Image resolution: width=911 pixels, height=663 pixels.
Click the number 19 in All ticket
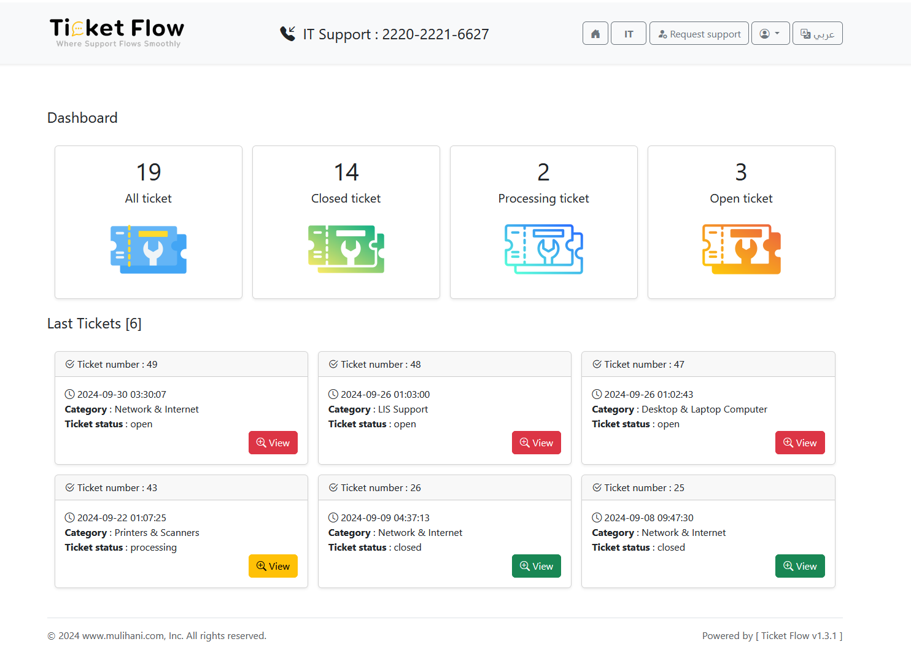[149, 173]
